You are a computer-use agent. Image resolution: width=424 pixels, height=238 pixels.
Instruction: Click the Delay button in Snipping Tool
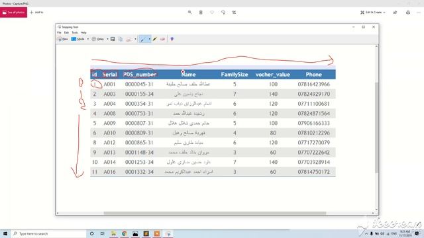click(x=98, y=39)
